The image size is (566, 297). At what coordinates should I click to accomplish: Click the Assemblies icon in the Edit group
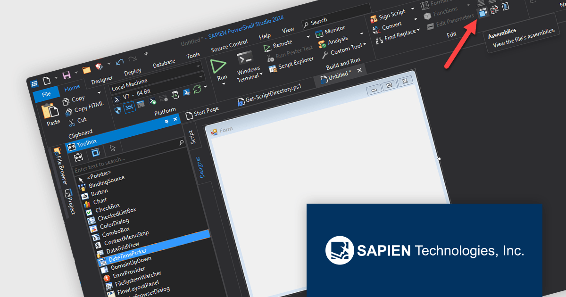click(482, 13)
